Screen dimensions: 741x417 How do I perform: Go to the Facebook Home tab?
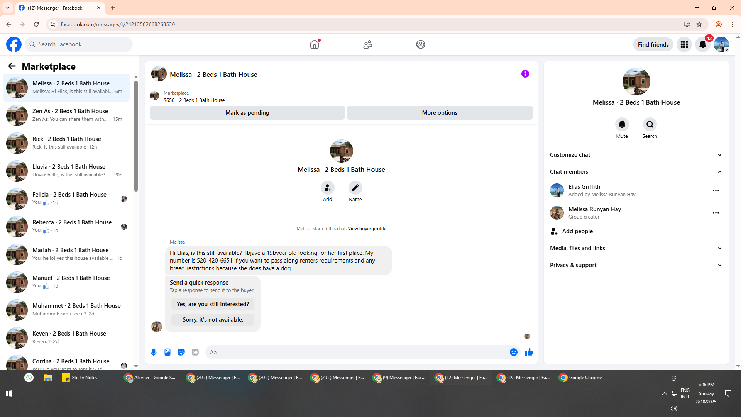coord(315,44)
